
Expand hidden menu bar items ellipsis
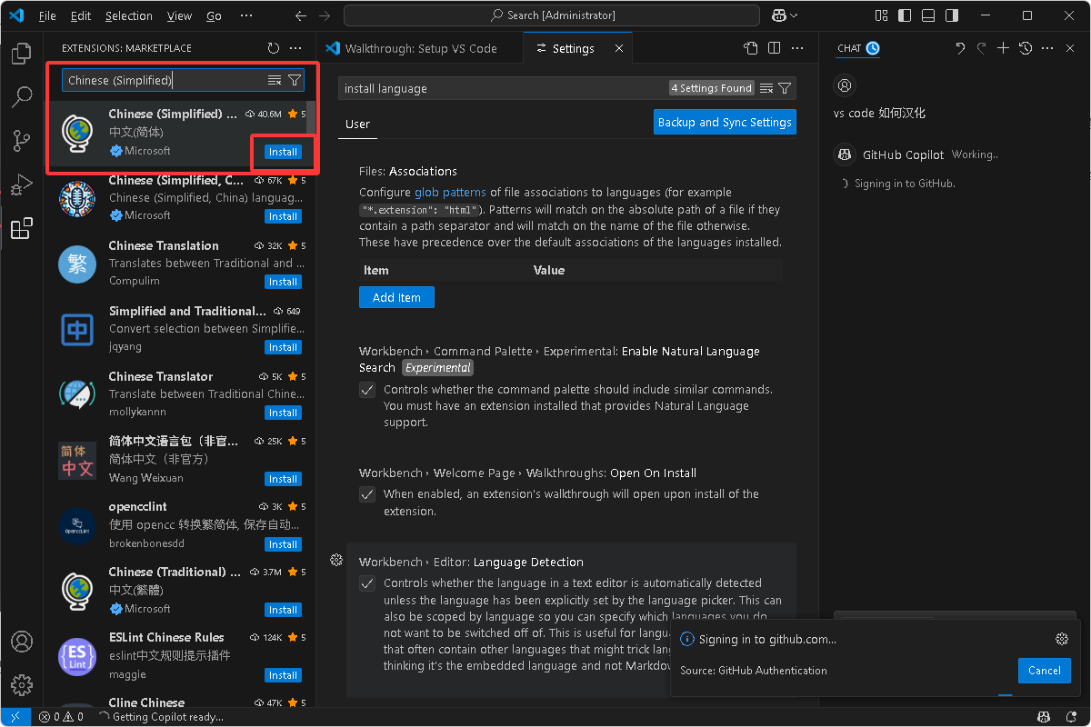(246, 15)
